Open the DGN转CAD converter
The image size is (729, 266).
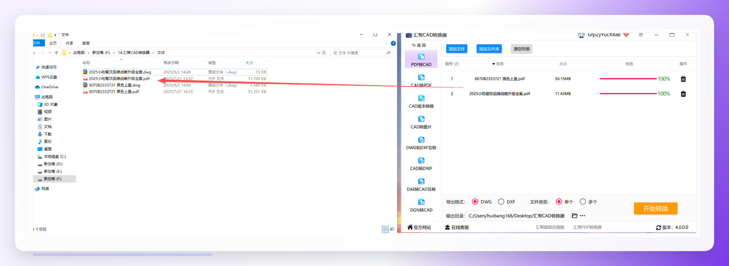[x=421, y=206]
